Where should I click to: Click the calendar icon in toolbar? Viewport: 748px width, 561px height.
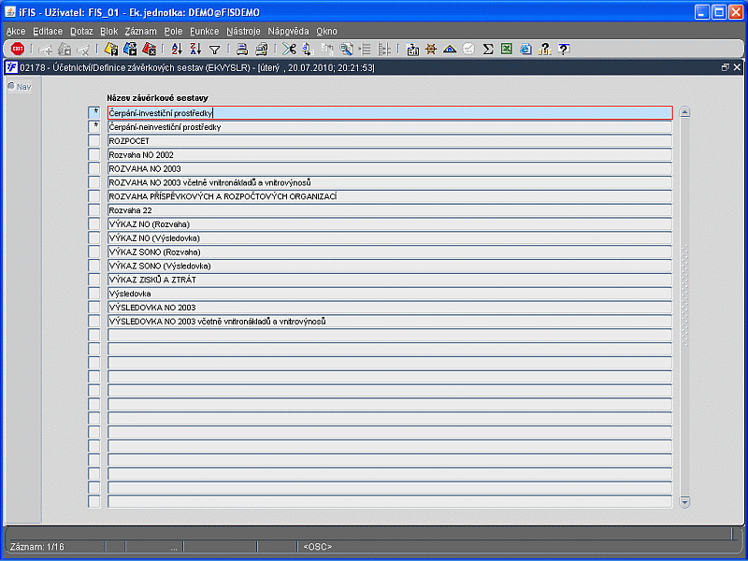[x=412, y=49]
